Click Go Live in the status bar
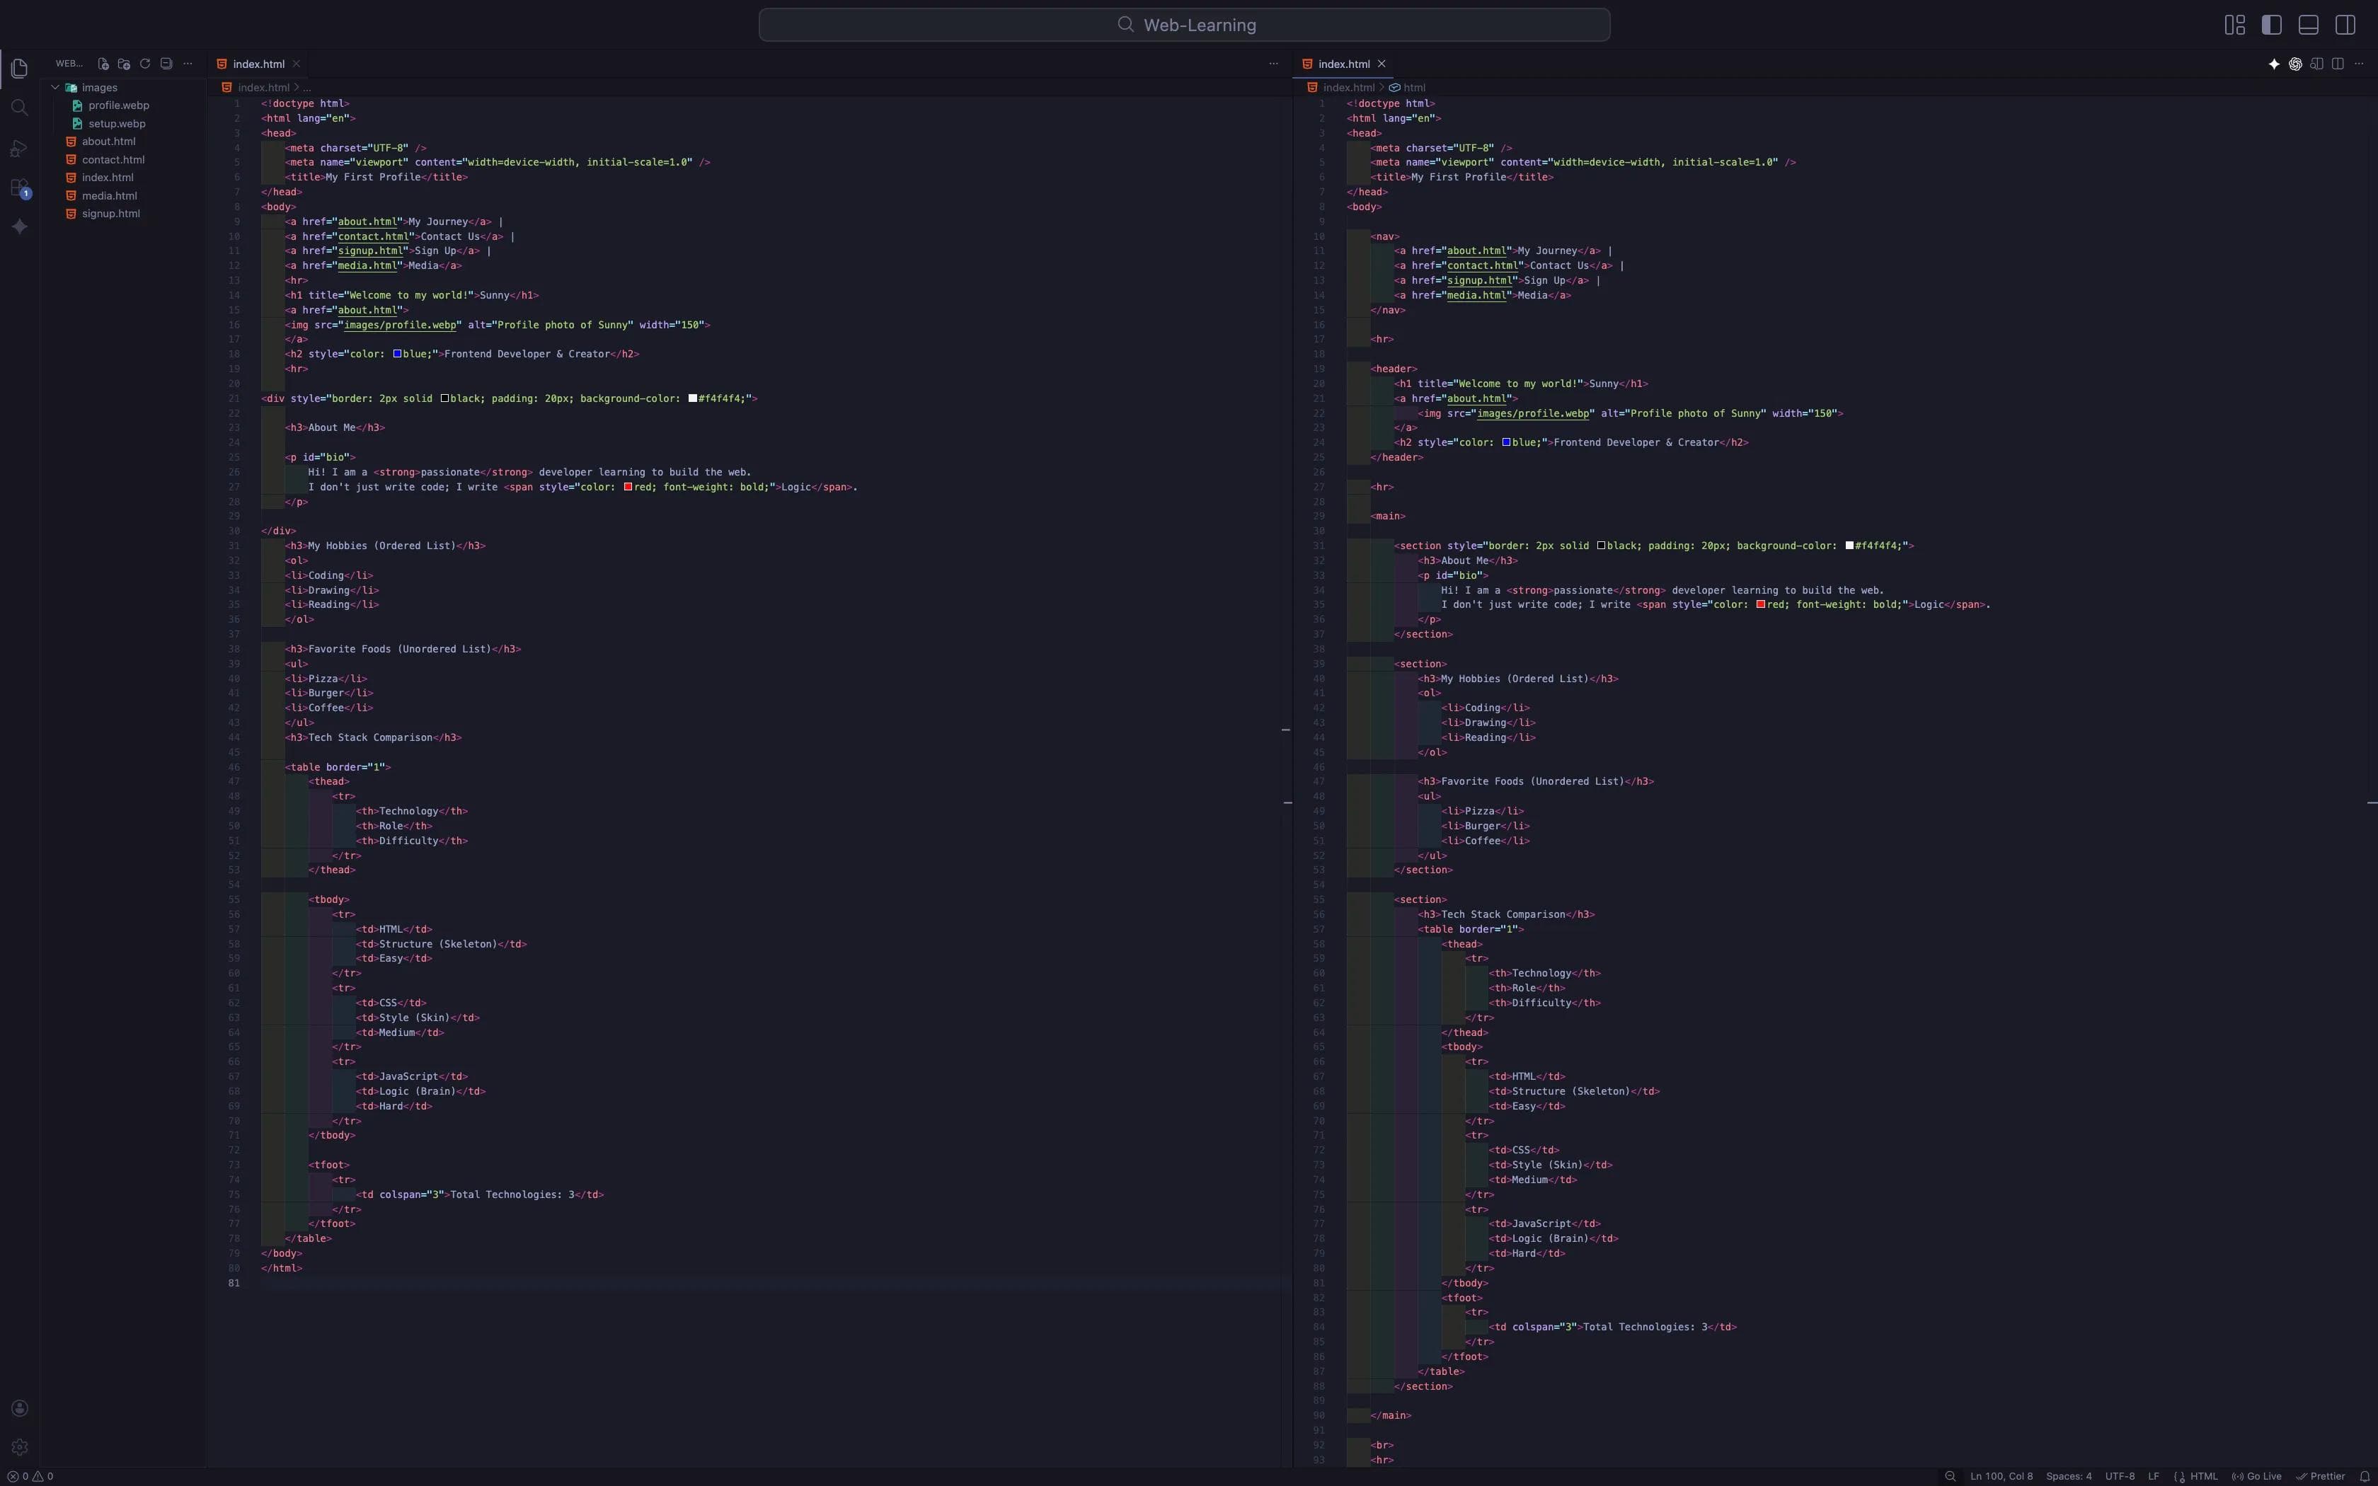The image size is (2378, 1486). [2257, 1476]
